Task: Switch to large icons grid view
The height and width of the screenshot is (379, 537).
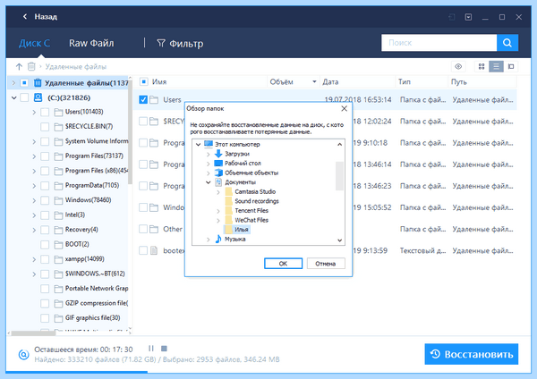Action: [x=482, y=66]
